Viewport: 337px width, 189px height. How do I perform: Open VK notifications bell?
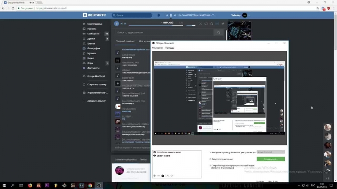159,15
